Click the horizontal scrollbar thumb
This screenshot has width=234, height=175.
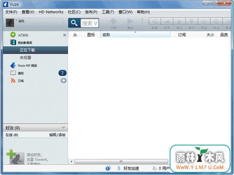[x=121, y=161]
